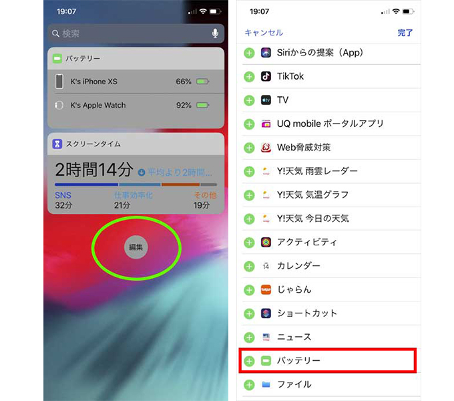The height and width of the screenshot is (401, 454).
Task: Tap the Shortcuts app icon
Action: tap(266, 313)
